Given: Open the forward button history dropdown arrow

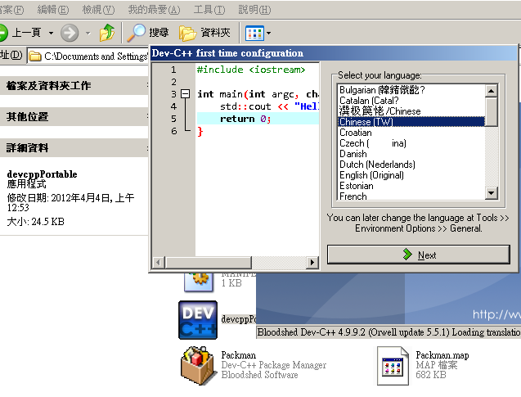Looking at the screenshot, I should (88, 33).
